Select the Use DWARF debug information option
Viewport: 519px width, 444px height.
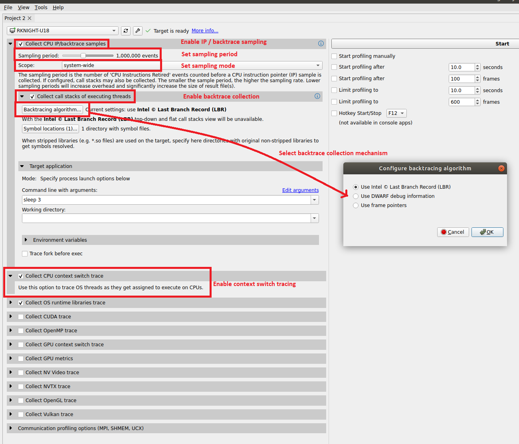click(356, 196)
